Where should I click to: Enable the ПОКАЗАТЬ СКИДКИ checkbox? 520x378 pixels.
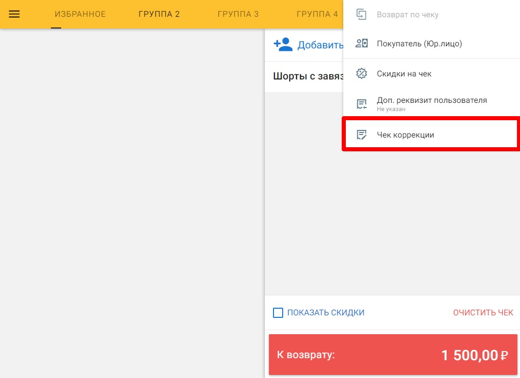click(x=278, y=313)
